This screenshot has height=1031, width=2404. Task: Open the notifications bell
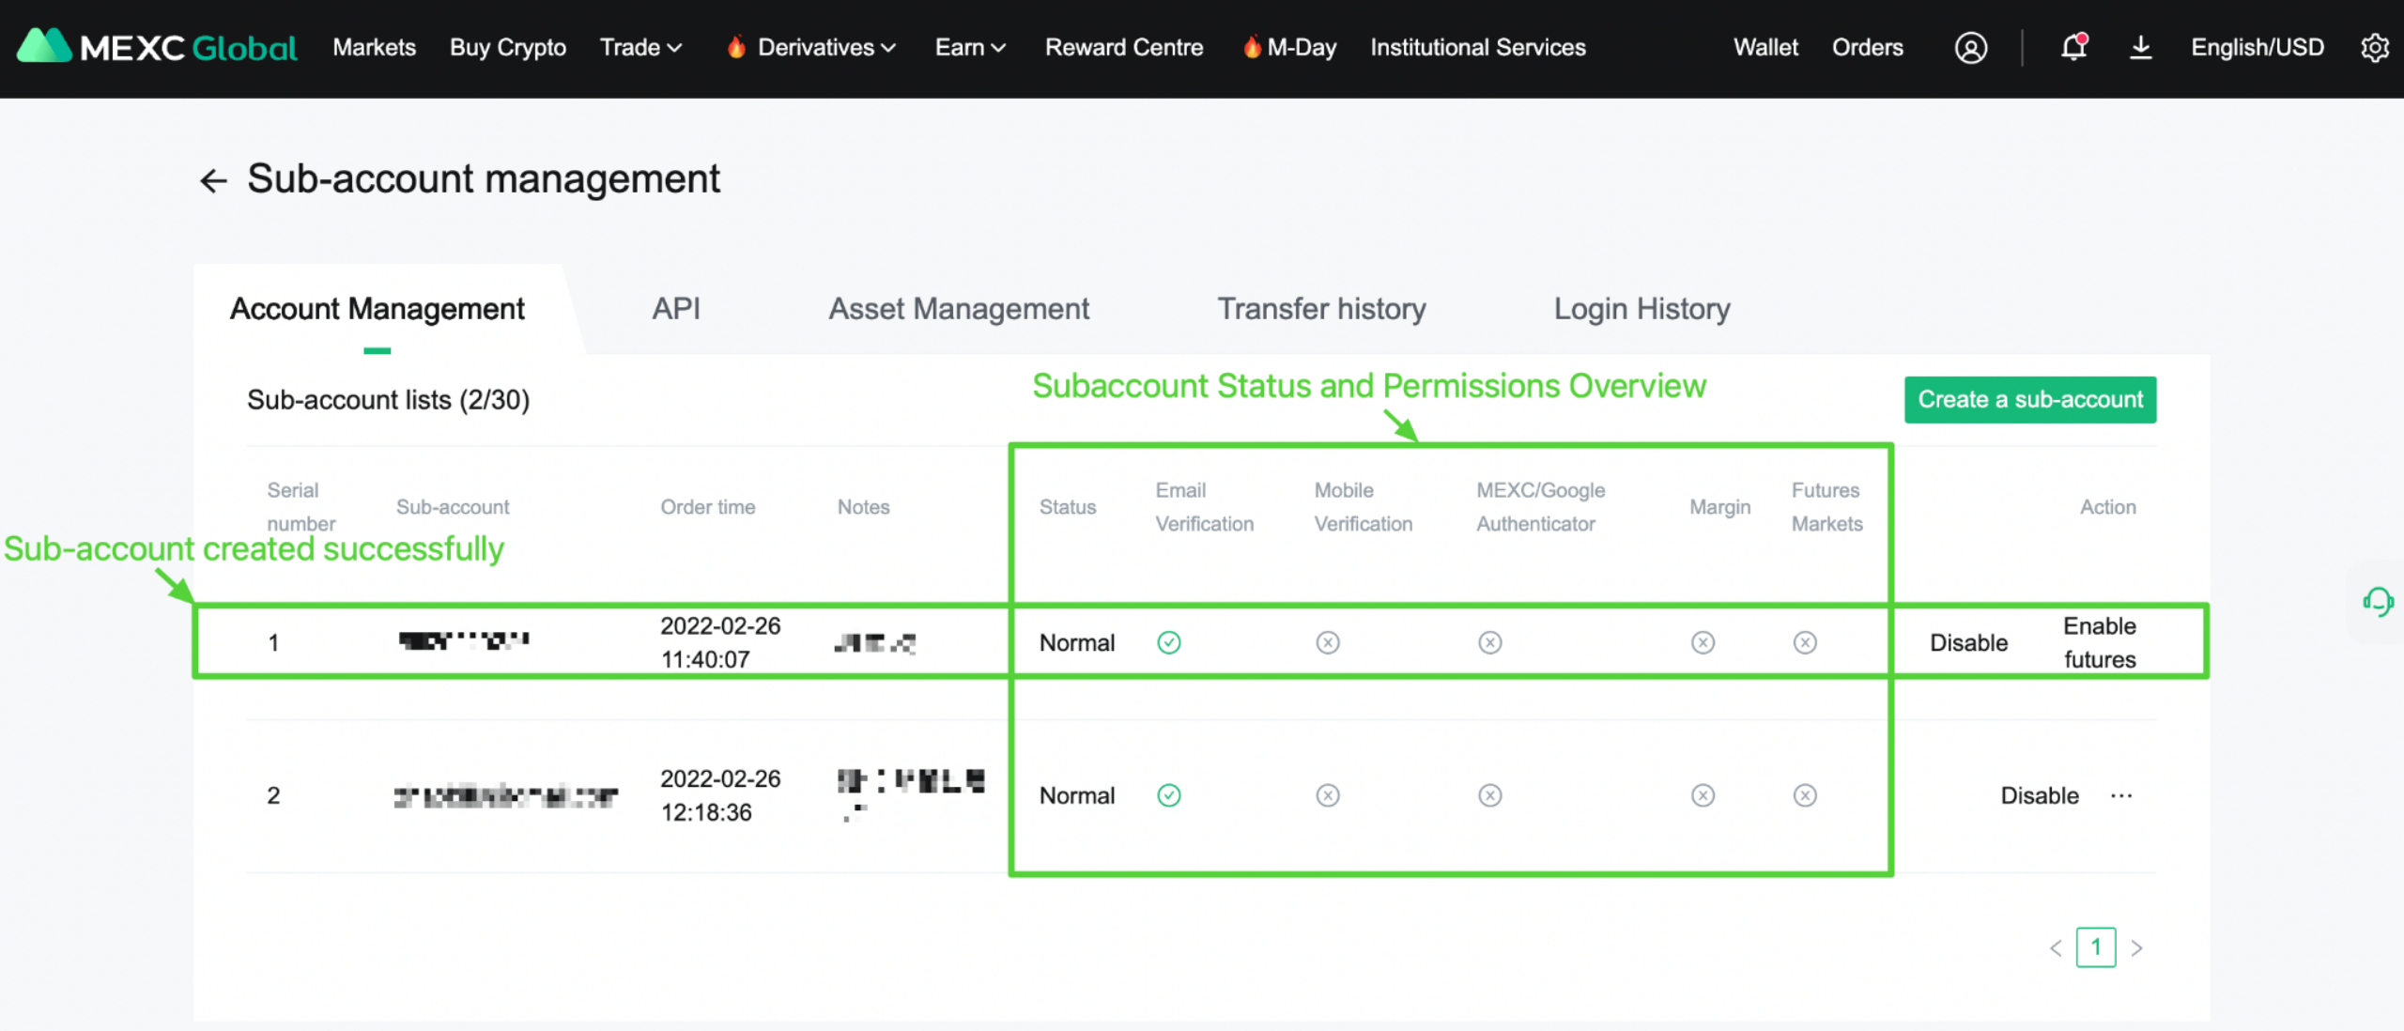coord(2073,47)
